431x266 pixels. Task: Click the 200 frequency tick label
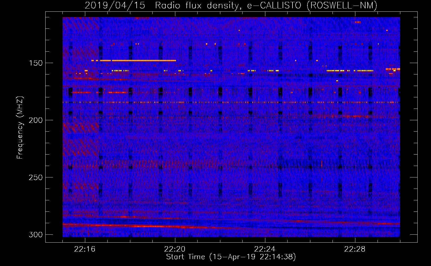tap(36, 120)
